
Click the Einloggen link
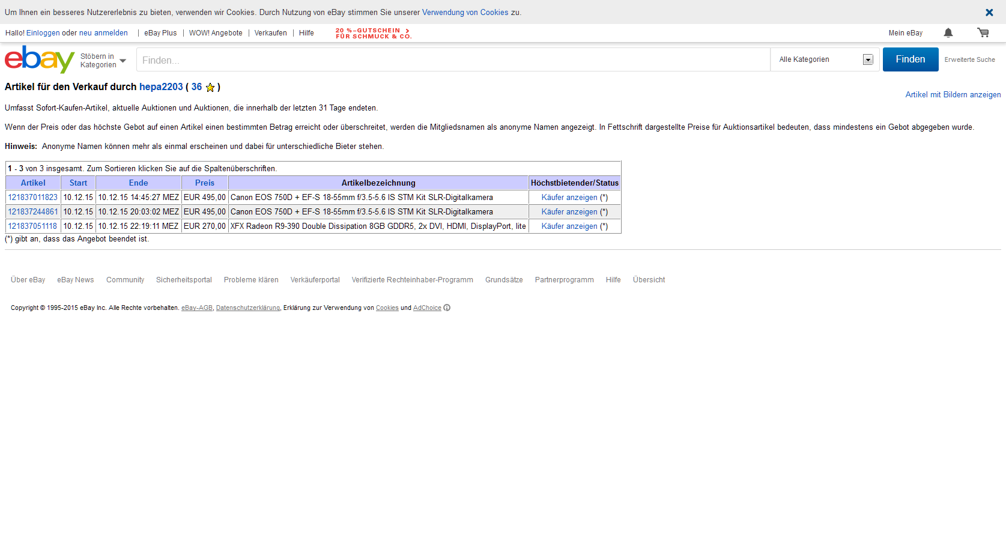coord(43,33)
